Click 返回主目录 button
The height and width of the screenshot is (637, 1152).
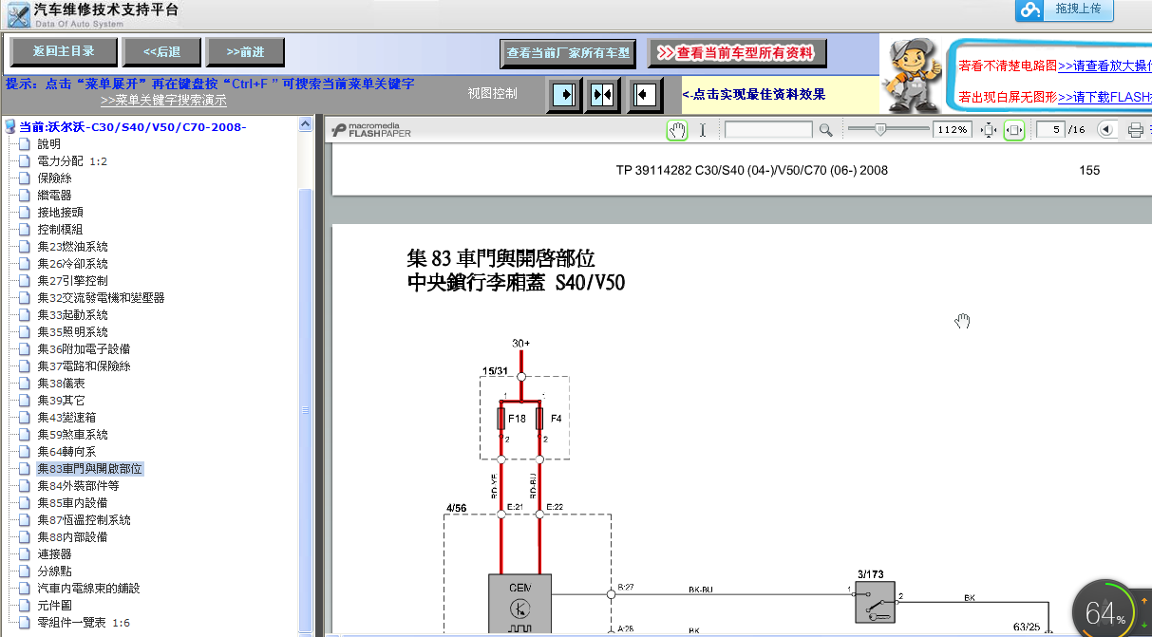(64, 51)
